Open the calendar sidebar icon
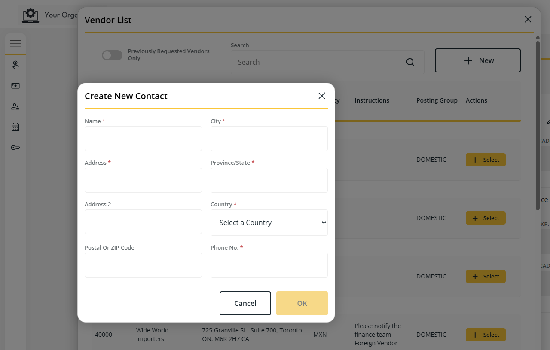Image resolution: width=550 pixels, height=350 pixels. [x=15, y=127]
